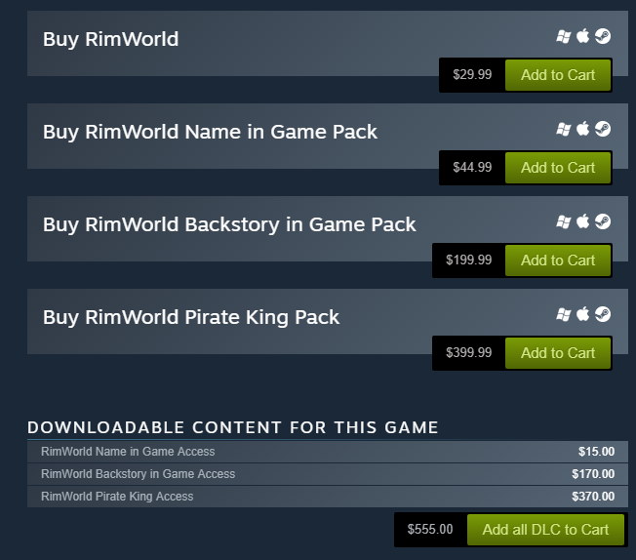Viewport: 636px width, 560px height.
Task: Add all DLC to Cart
Action: (545, 530)
